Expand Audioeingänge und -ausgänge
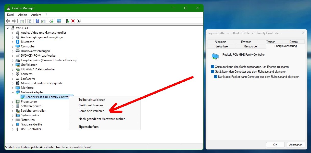Screen dimensions: 311x153 pyautogui.click(x=13, y=37)
